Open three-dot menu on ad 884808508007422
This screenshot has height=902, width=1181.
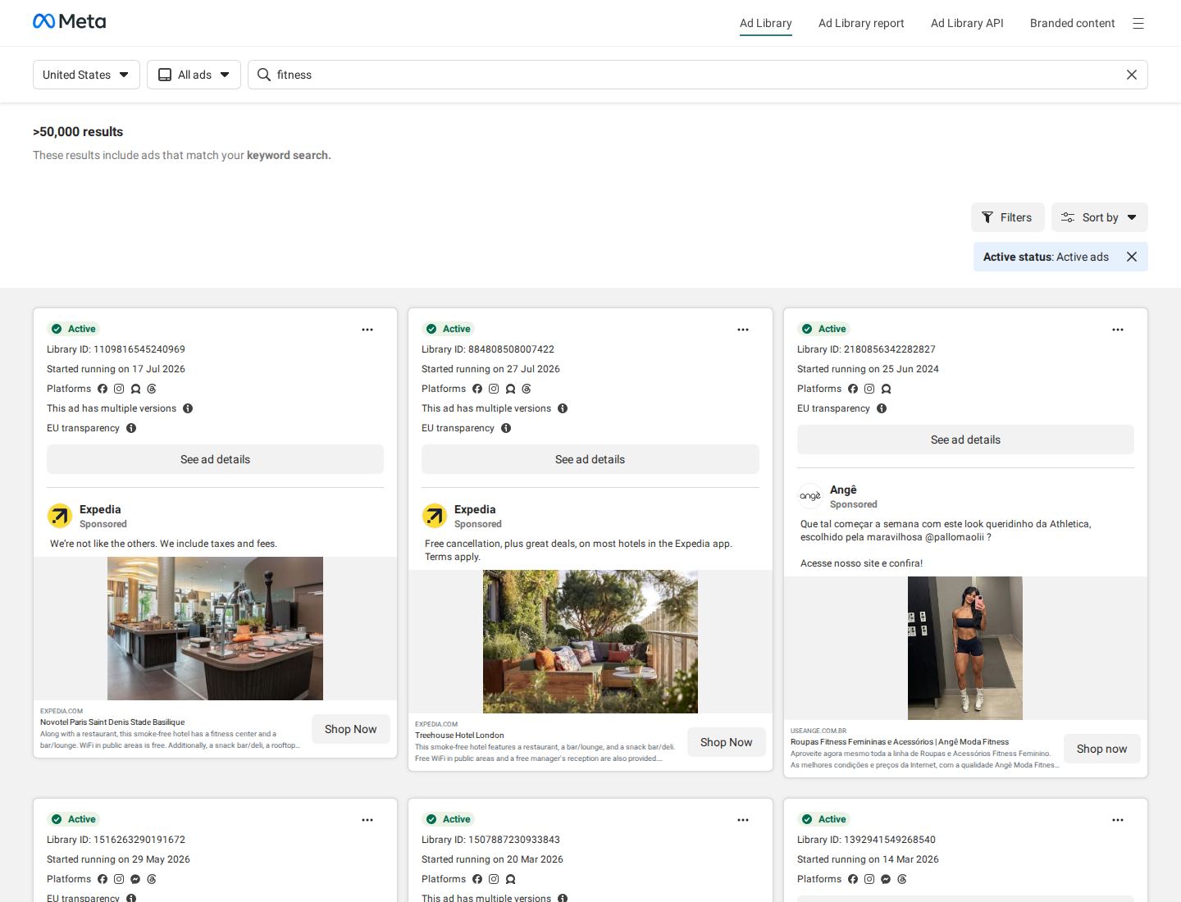[743, 330]
